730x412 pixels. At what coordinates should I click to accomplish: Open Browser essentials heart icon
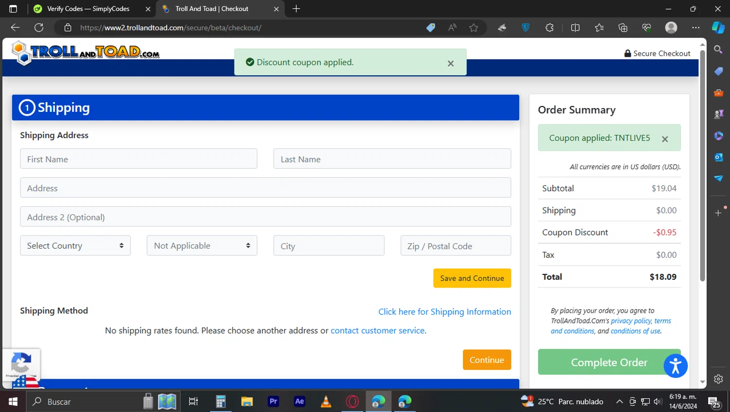[x=646, y=28]
